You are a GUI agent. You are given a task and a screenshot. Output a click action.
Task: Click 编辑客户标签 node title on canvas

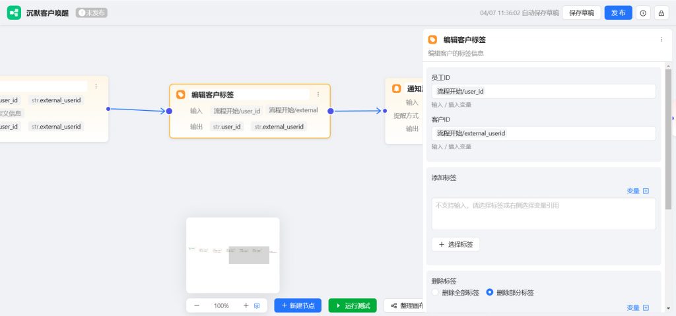pyautogui.click(x=213, y=95)
